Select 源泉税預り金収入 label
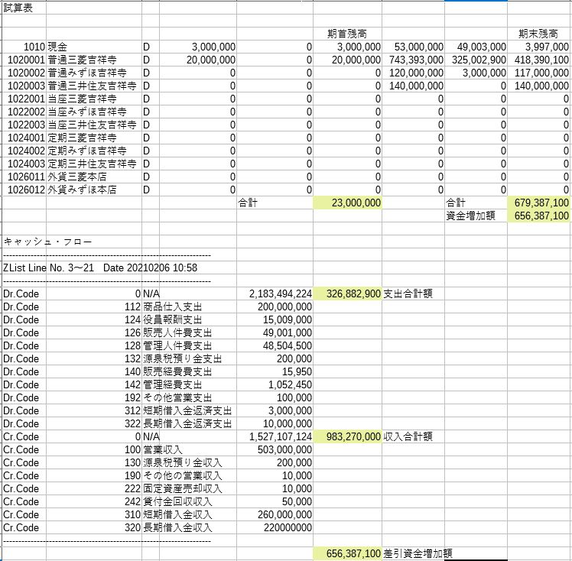Screen dimensions: 572x561 tap(183, 462)
